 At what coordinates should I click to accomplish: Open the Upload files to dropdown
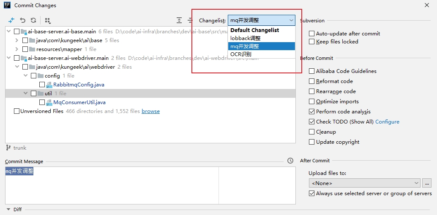(x=364, y=183)
